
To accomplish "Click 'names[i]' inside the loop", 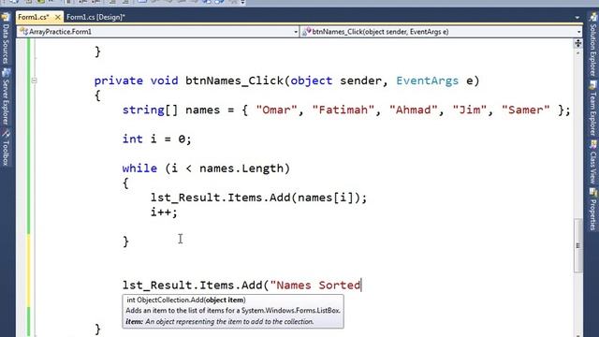I will (326, 198).
